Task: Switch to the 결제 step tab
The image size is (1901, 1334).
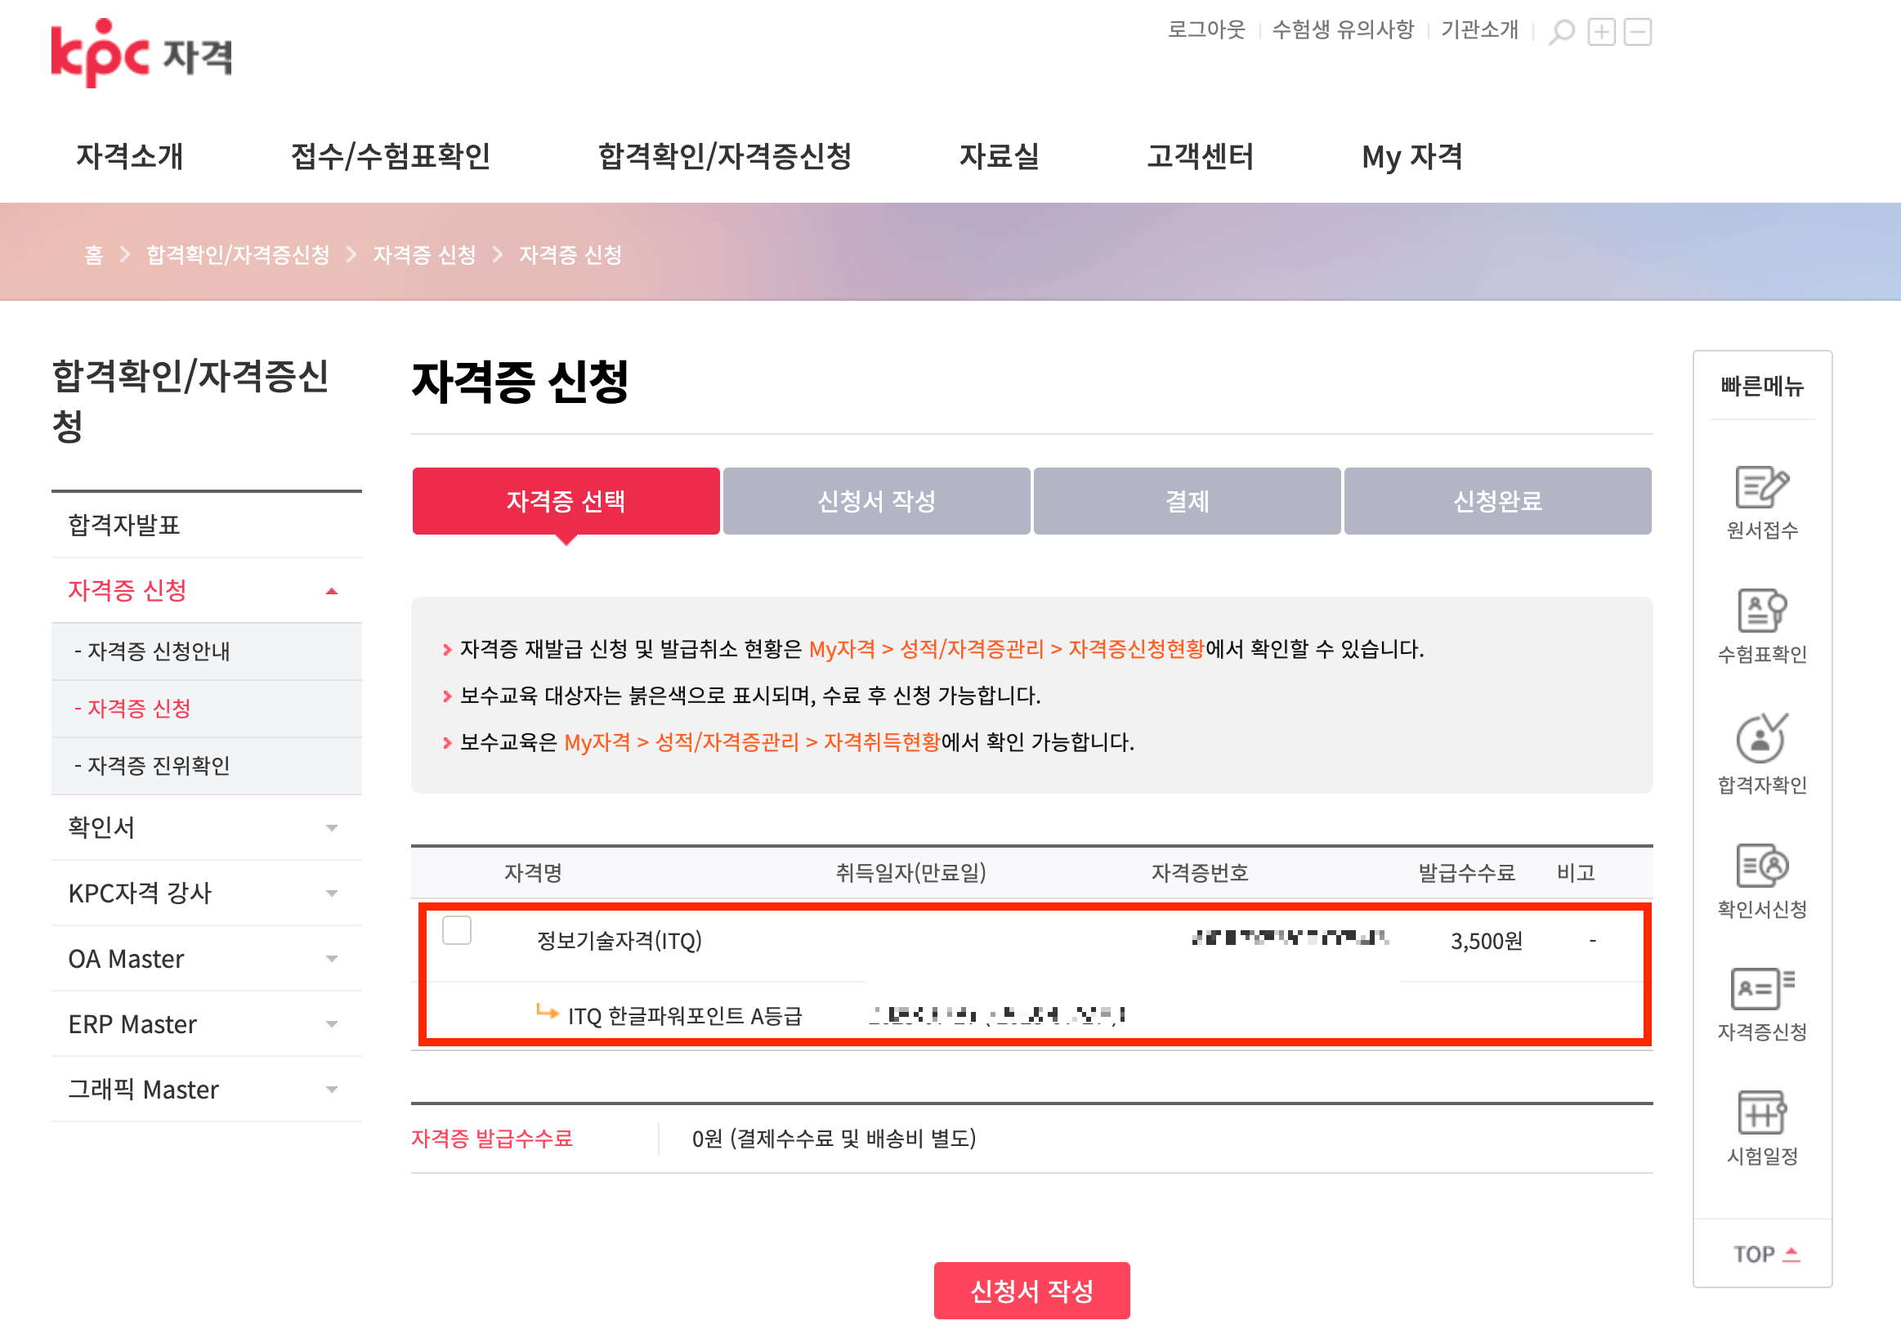Action: pyautogui.click(x=1187, y=500)
